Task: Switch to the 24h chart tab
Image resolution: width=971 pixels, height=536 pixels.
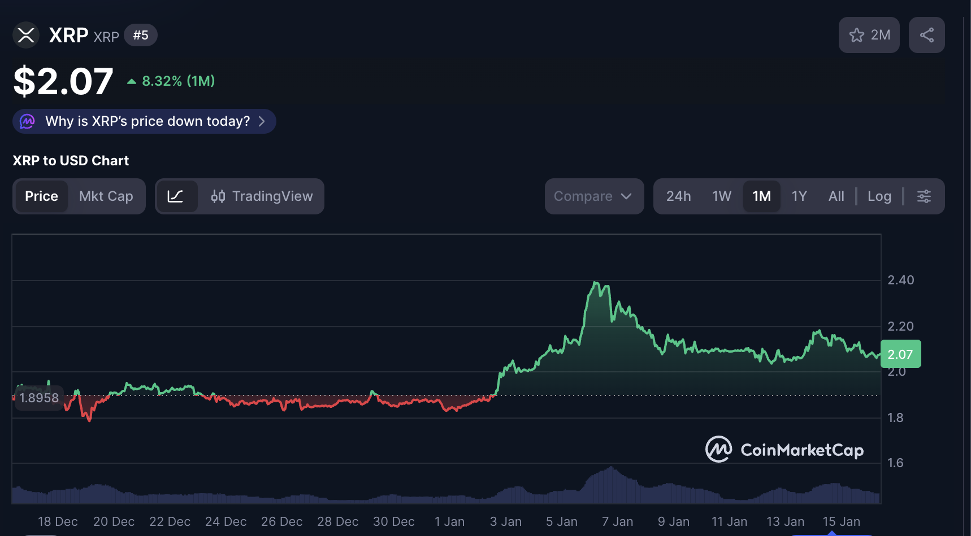Action: click(678, 196)
